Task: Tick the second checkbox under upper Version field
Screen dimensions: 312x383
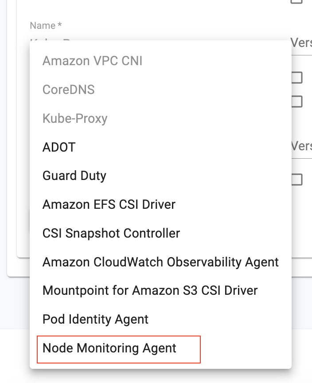Action: pos(296,102)
